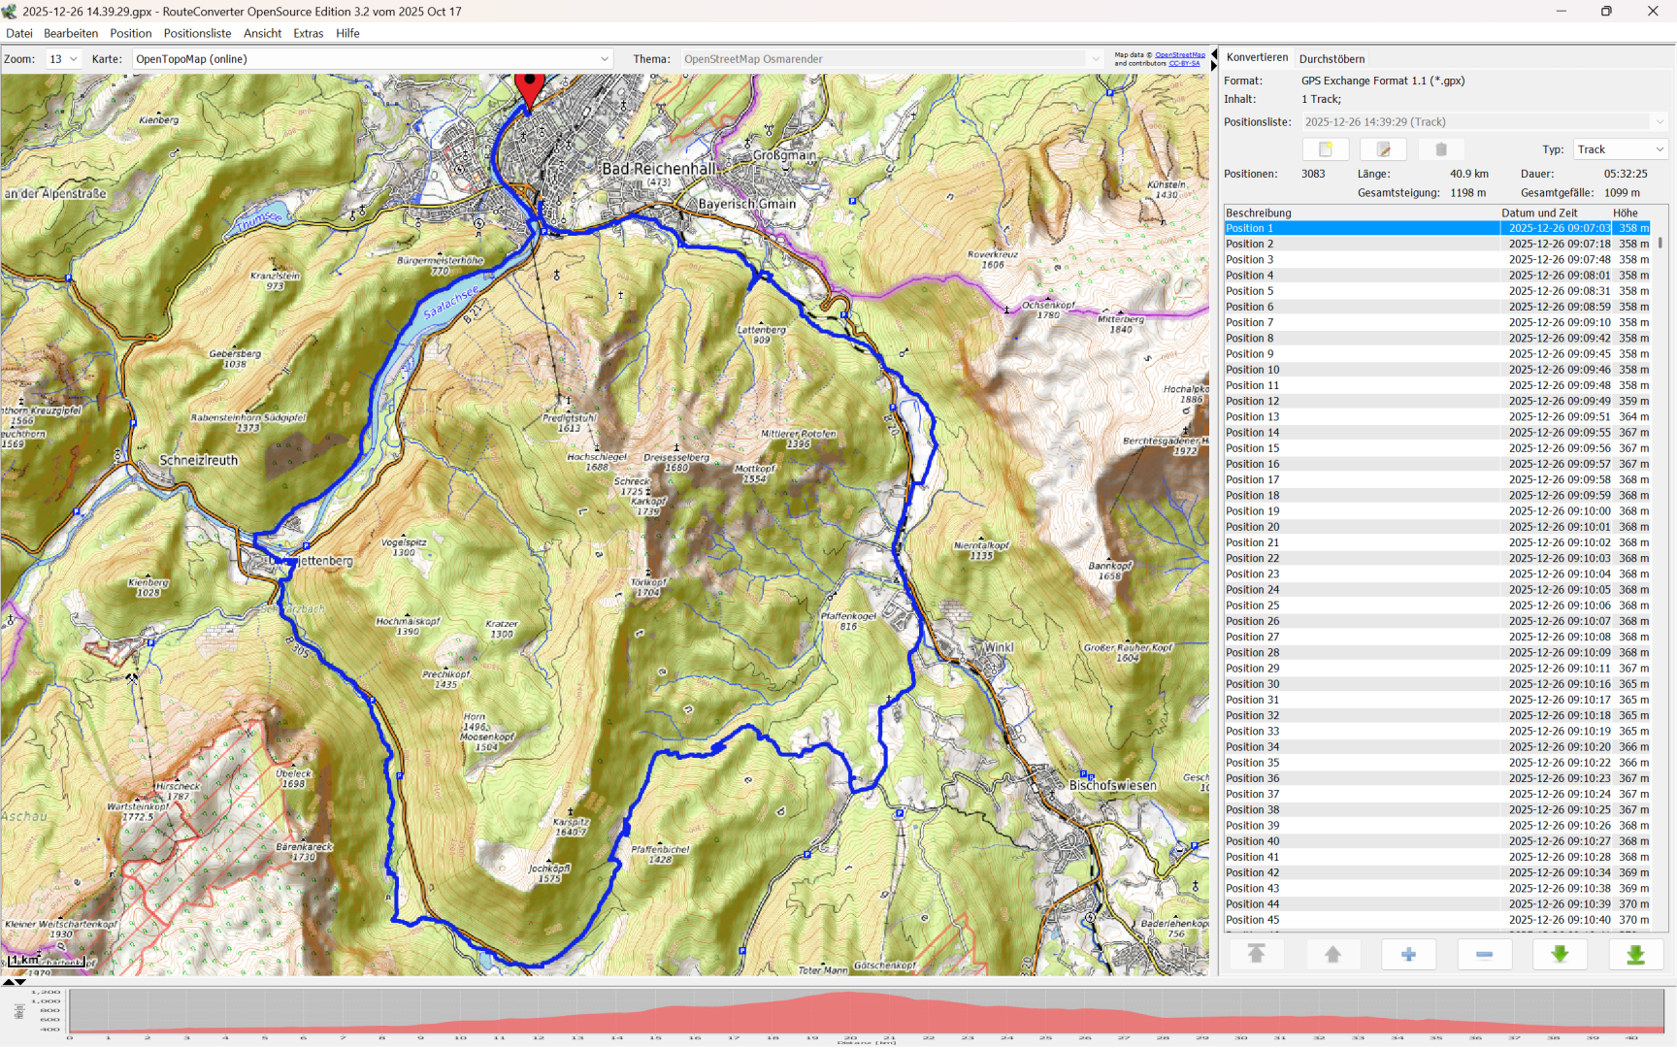
Task: Open the Typ Track dropdown
Action: 1619,149
